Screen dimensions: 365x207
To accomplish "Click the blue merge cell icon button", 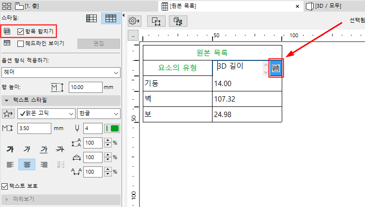I will tap(276, 68).
